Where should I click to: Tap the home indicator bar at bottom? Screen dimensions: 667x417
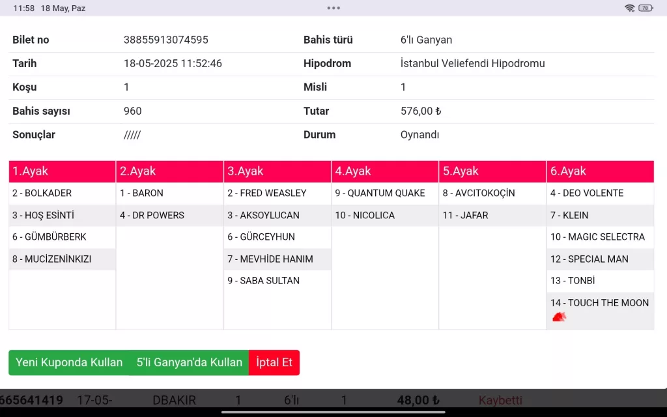pyautogui.click(x=333, y=412)
